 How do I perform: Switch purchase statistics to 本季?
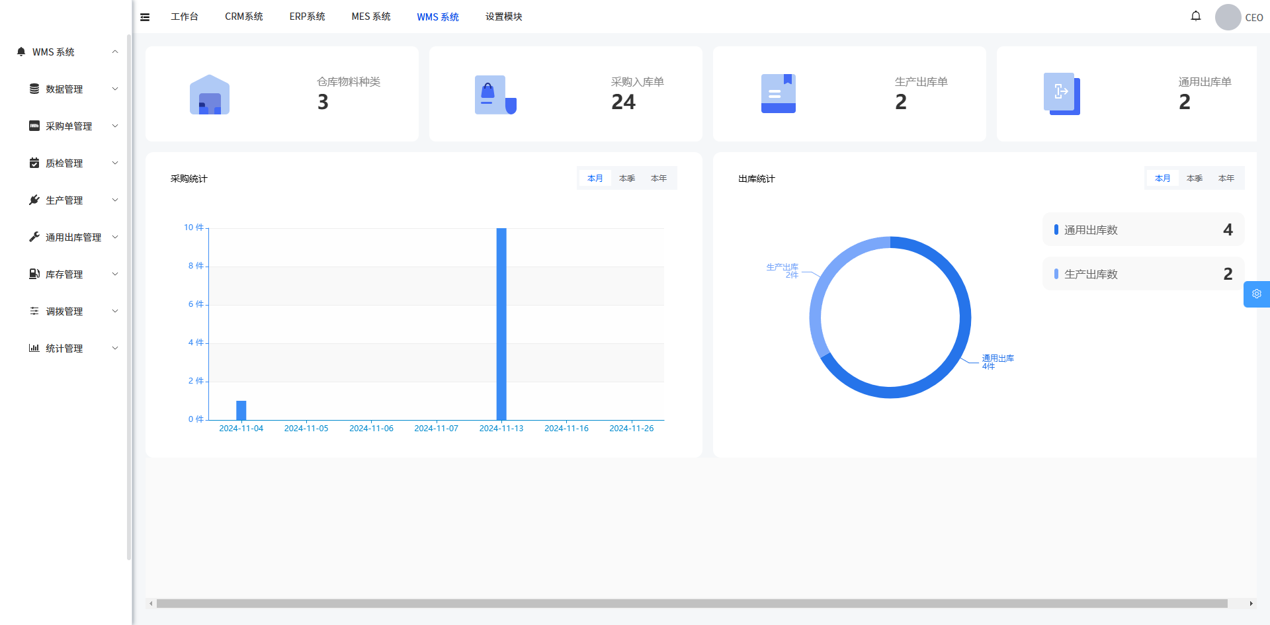(x=626, y=179)
